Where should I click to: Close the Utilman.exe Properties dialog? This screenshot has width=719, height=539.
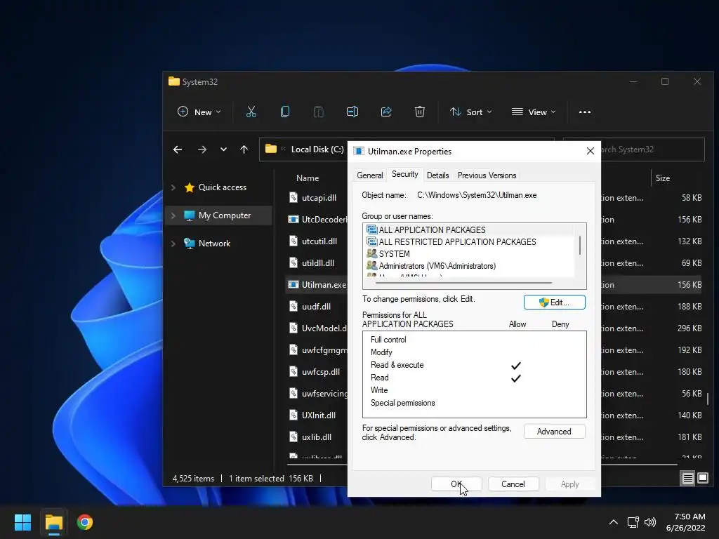591,152
